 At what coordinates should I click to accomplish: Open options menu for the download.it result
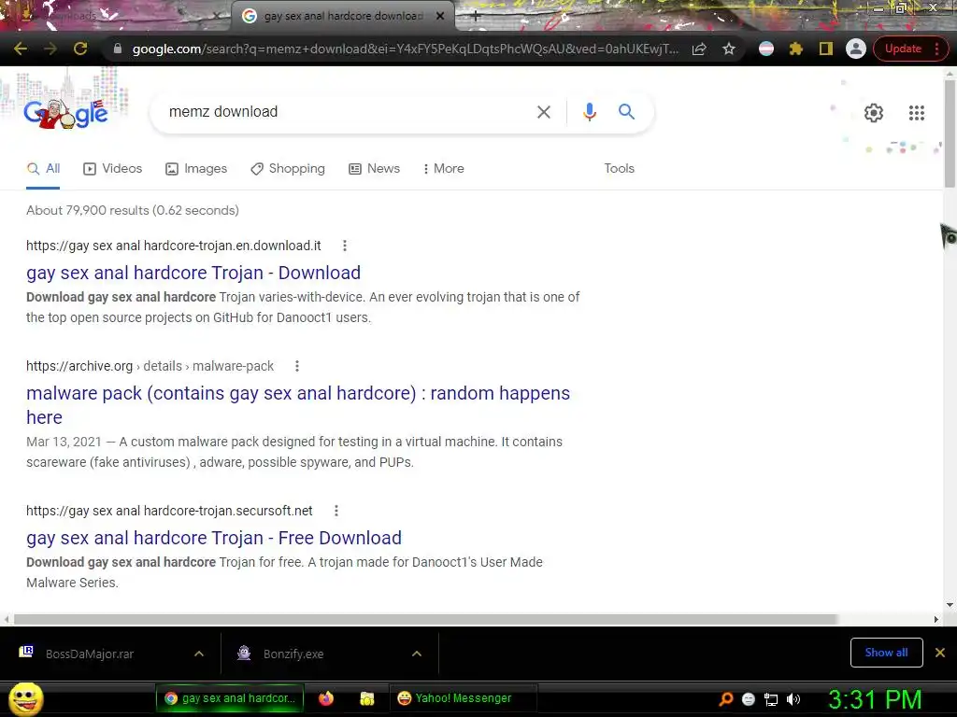(345, 246)
